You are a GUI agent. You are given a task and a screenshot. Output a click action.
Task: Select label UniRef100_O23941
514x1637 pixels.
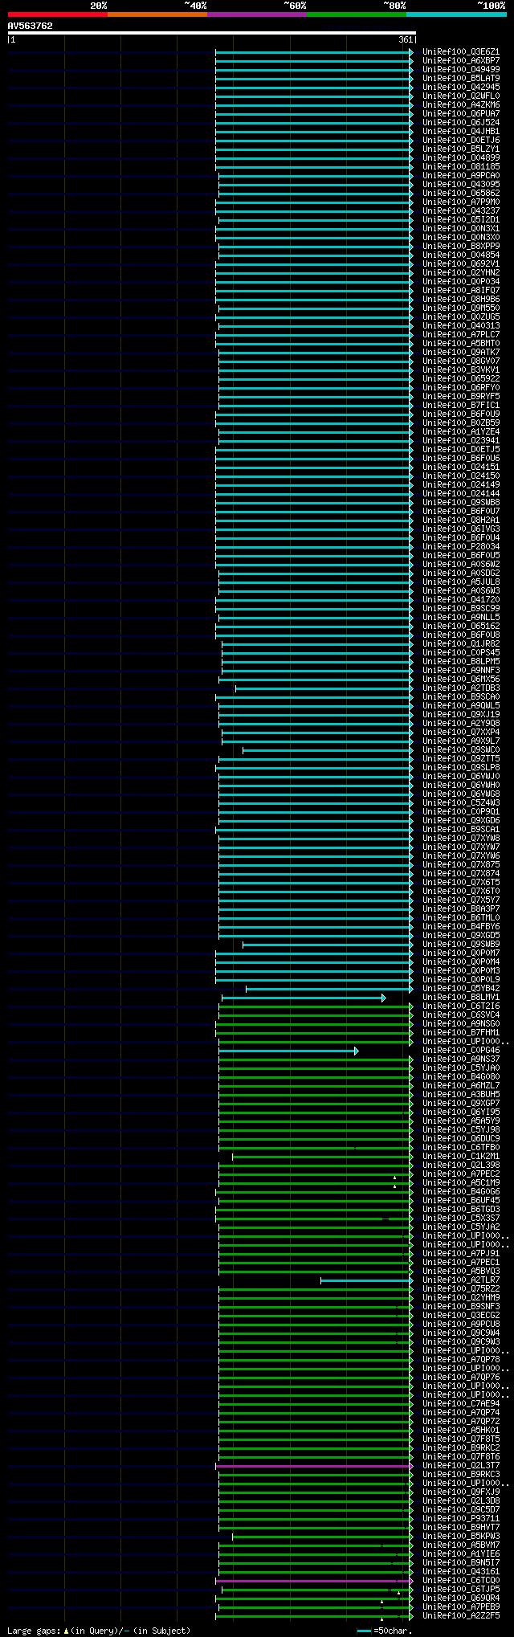coord(461,440)
